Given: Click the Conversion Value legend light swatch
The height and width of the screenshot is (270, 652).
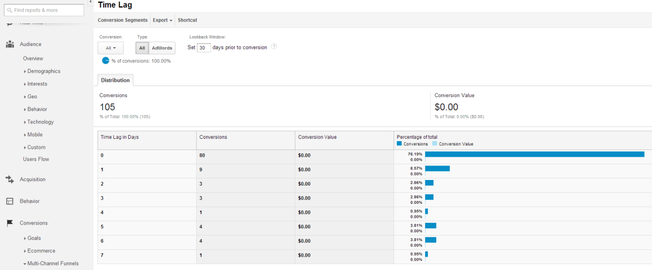Looking at the screenshot, I should (435, 144).
